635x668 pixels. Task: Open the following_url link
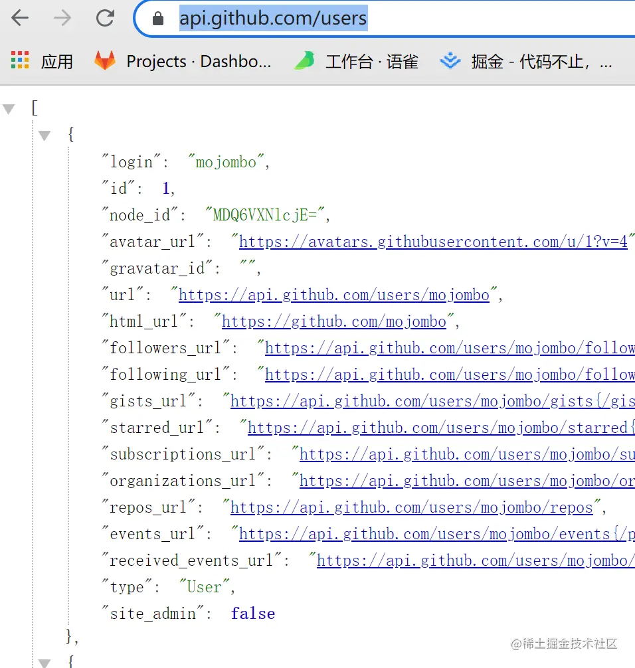click(x=450, y=375)
